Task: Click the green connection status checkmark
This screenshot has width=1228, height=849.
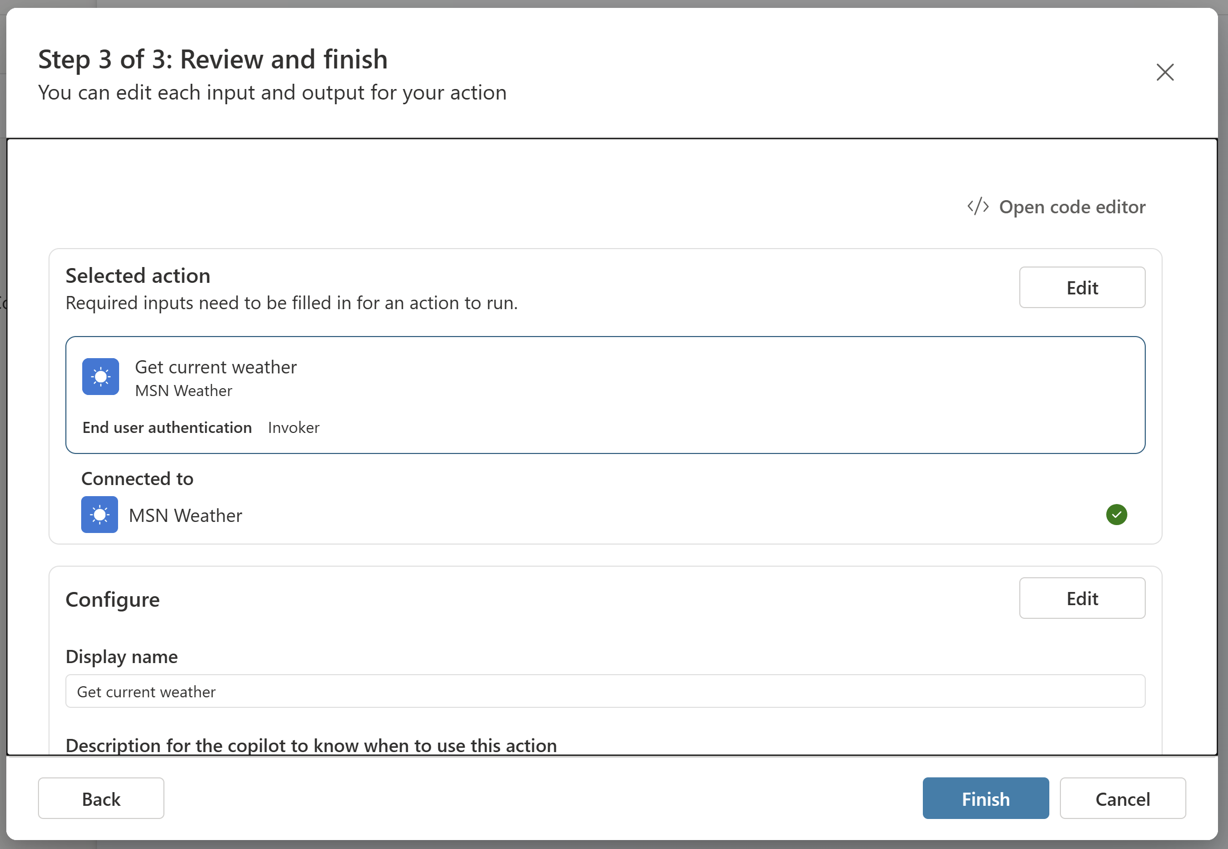Action: [1116, 515]
